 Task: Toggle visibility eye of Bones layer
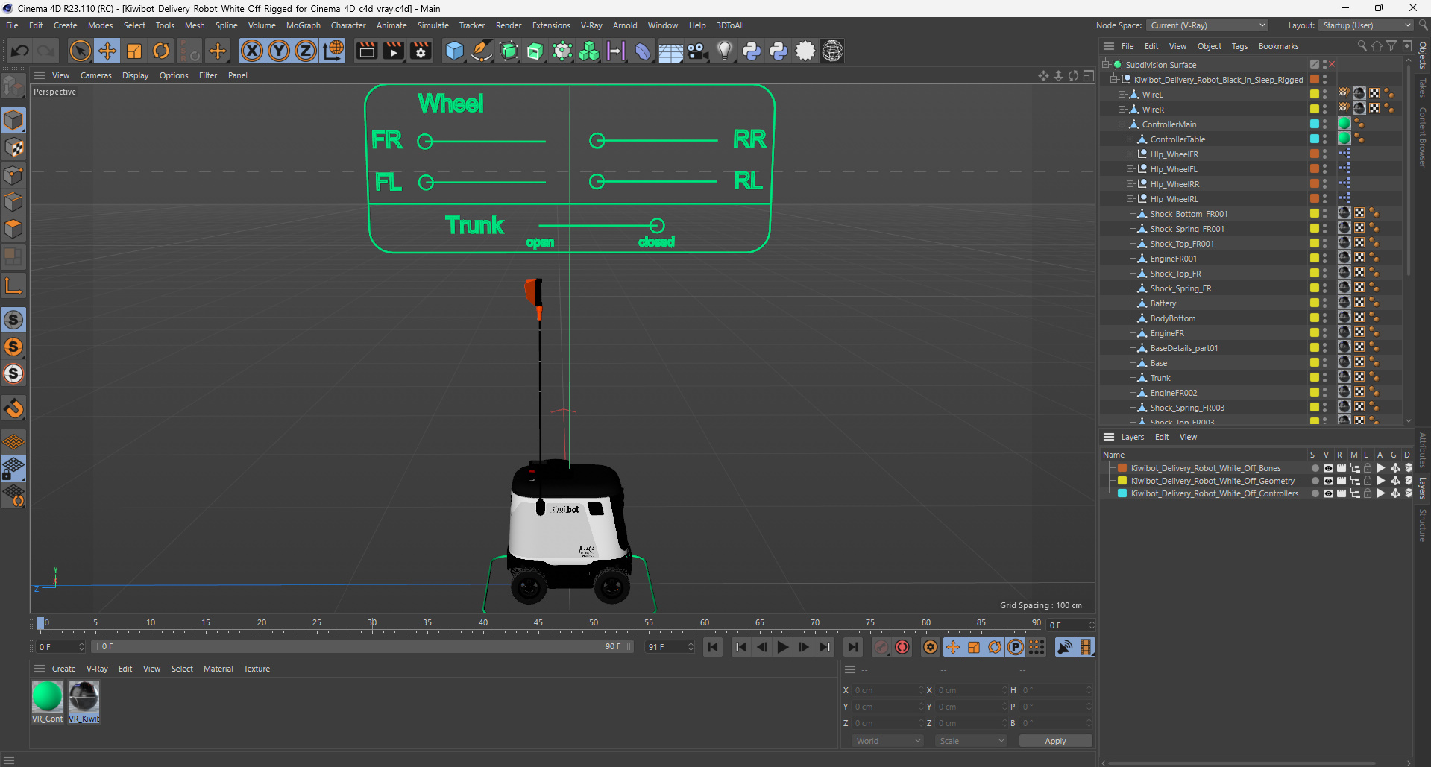point(1328,468)
